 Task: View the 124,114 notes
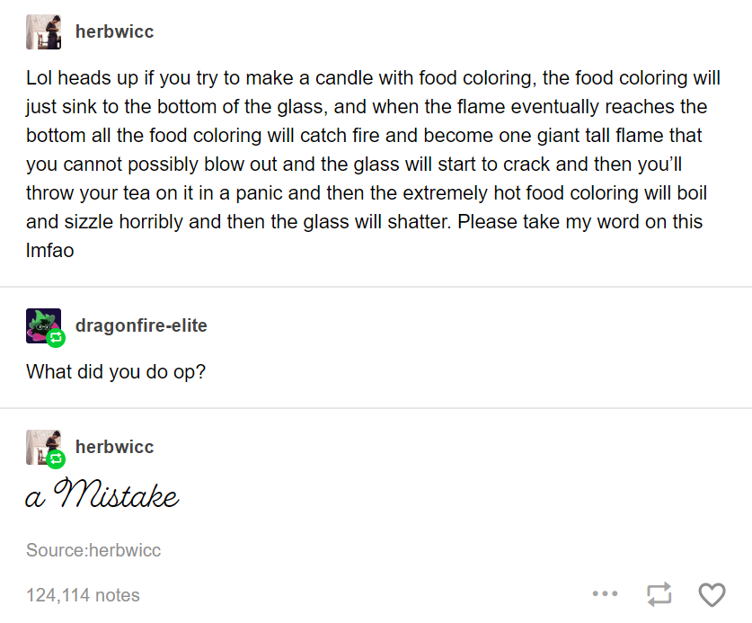(83, 595)
